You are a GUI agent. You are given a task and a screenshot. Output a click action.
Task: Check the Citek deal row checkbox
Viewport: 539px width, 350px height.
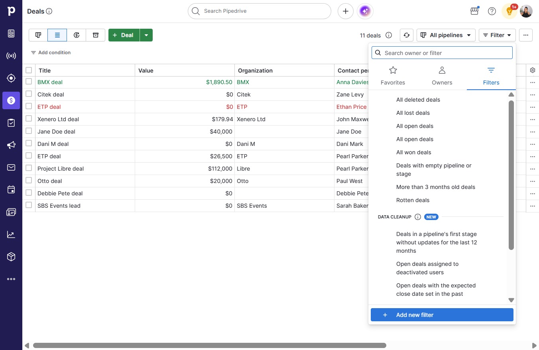tap(29, 94)
